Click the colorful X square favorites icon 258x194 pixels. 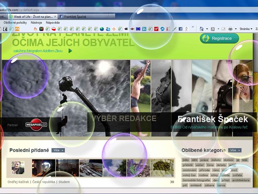pos(42,29)
